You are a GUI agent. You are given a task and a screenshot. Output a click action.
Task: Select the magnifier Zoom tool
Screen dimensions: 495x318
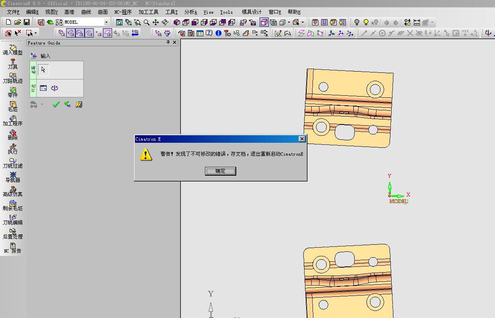(147, 22)
